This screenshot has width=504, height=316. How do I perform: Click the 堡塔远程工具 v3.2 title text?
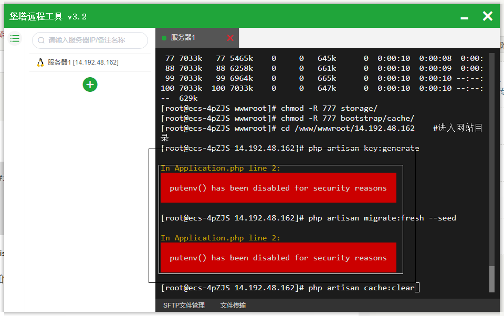click(48, 16)
